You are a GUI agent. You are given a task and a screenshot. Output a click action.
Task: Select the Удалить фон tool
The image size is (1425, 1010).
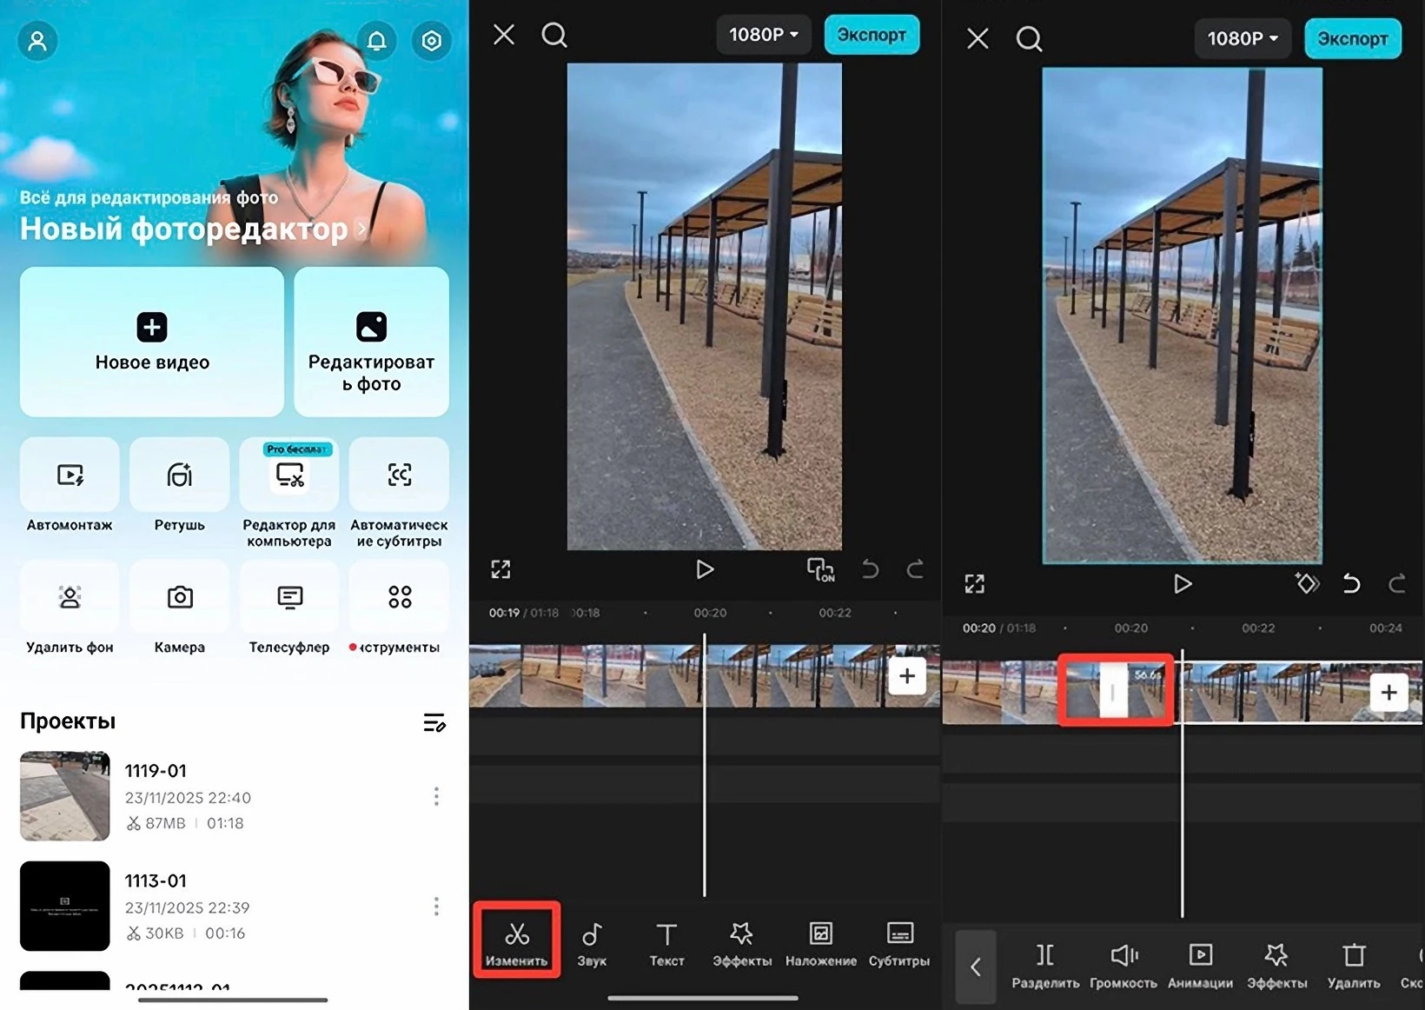(70, 598)
